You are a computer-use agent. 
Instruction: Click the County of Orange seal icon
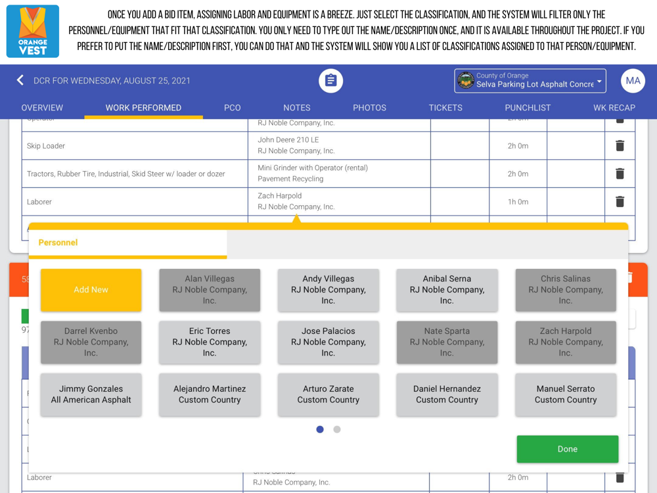pyautogui.click(x=466, y=80)
